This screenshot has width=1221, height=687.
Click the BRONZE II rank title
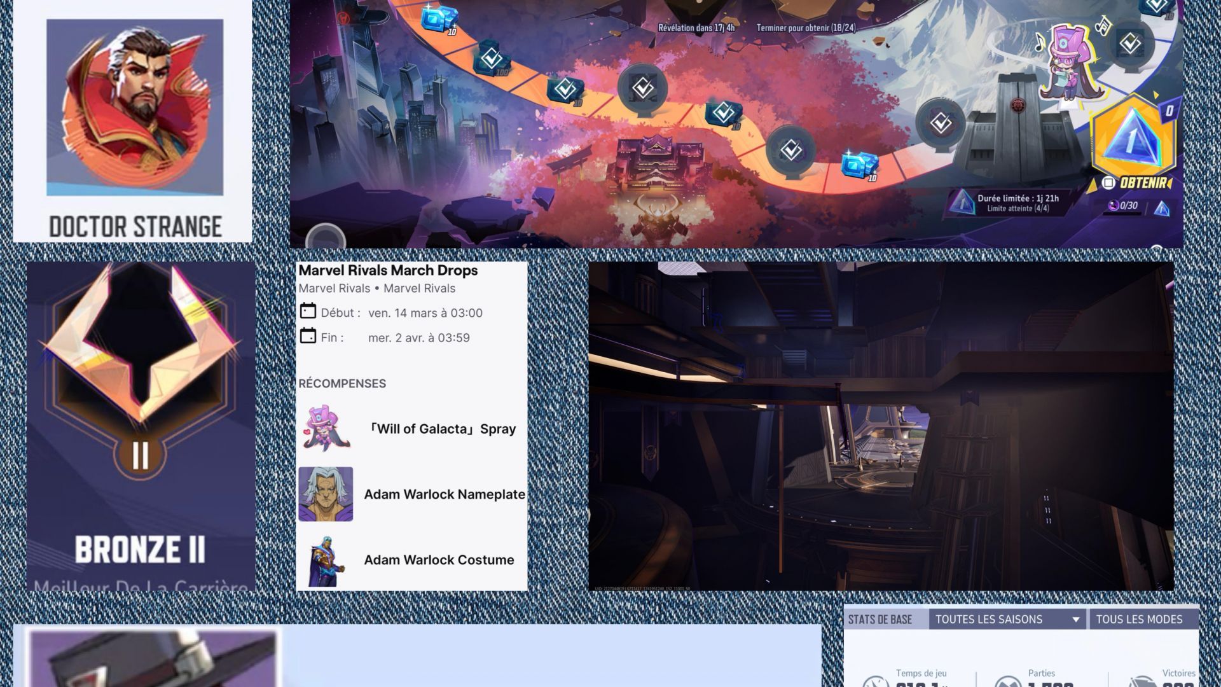140,550
